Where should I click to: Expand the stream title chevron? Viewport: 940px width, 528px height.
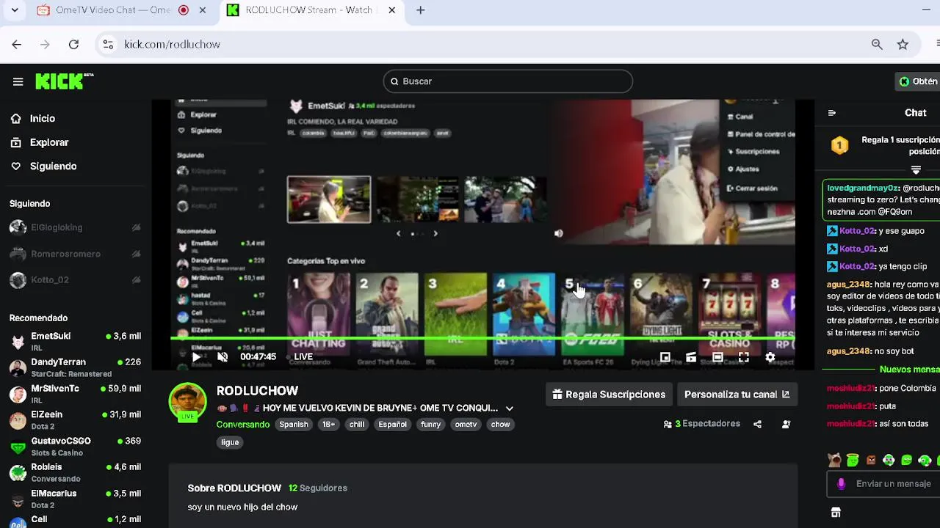pos(510,408)
